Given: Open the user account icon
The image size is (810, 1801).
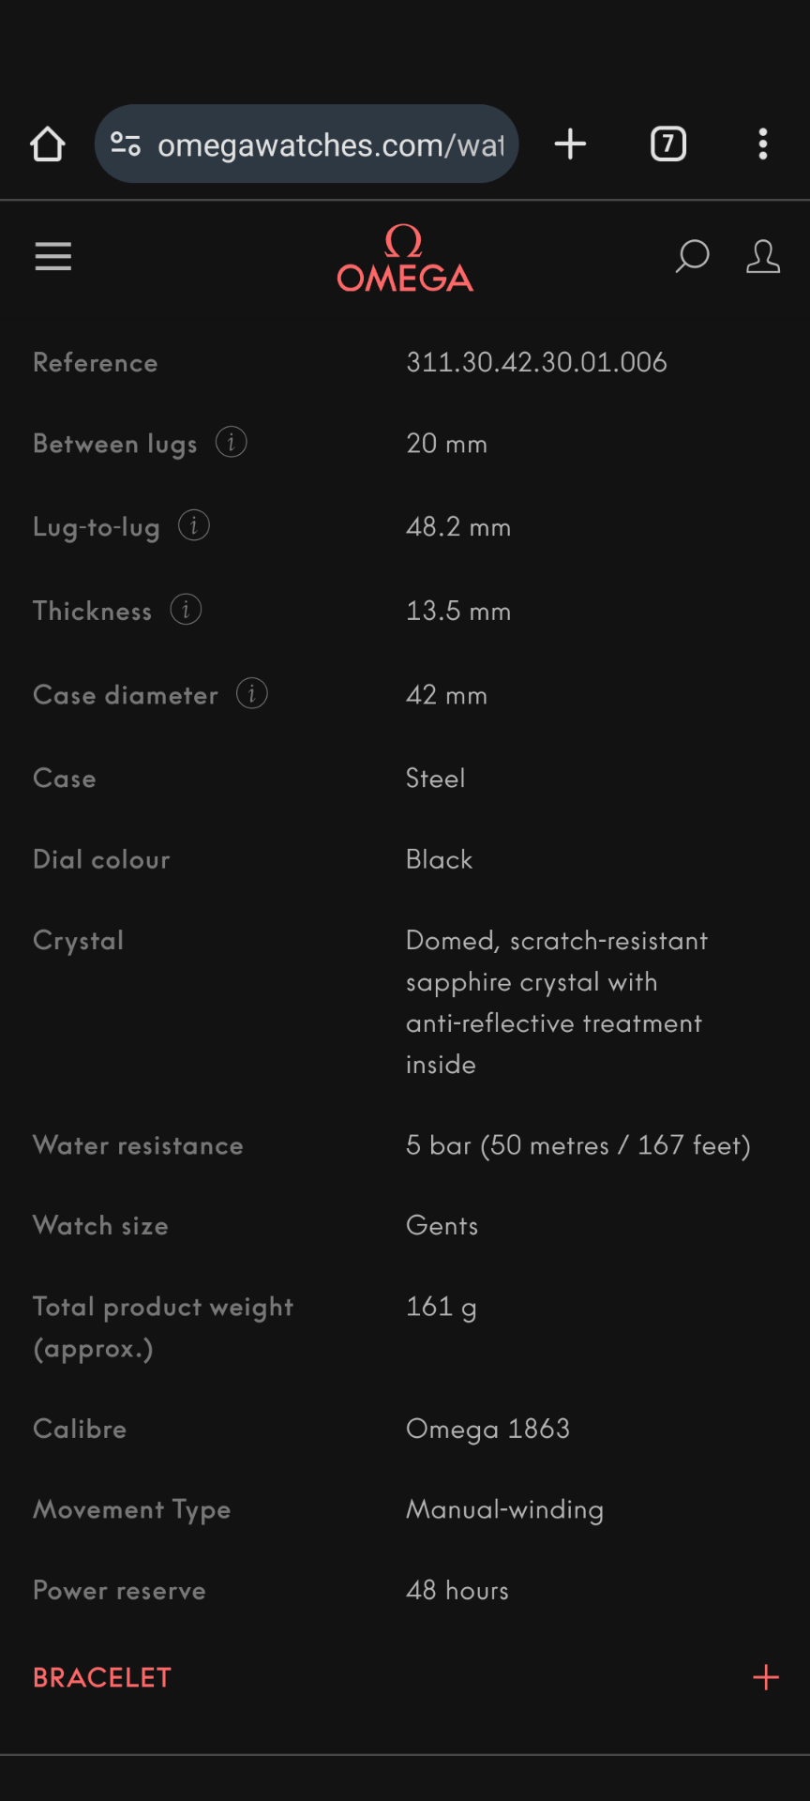Looking at the screenshot, I should click(763, 256).
